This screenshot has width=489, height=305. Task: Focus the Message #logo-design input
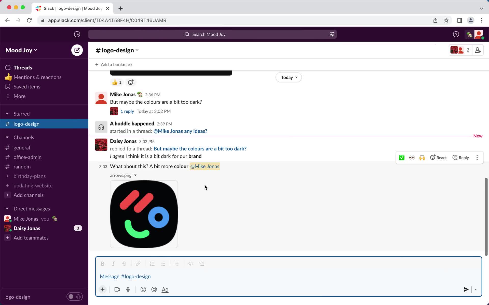288,276
